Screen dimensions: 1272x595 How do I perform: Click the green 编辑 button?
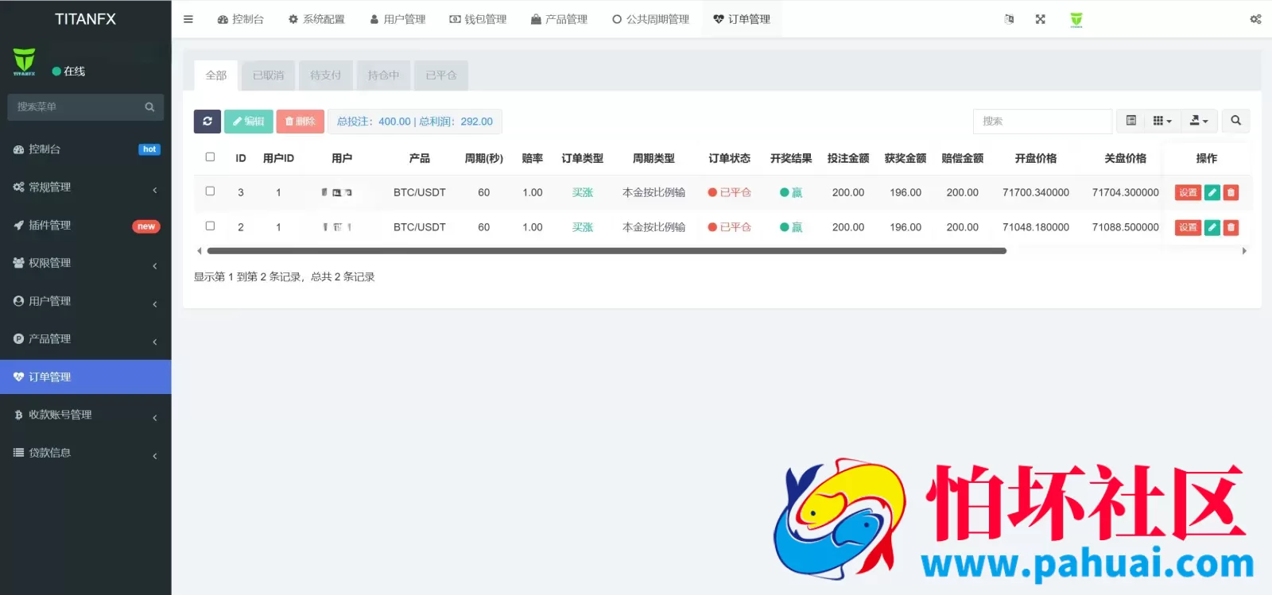[x=249, y=122]
